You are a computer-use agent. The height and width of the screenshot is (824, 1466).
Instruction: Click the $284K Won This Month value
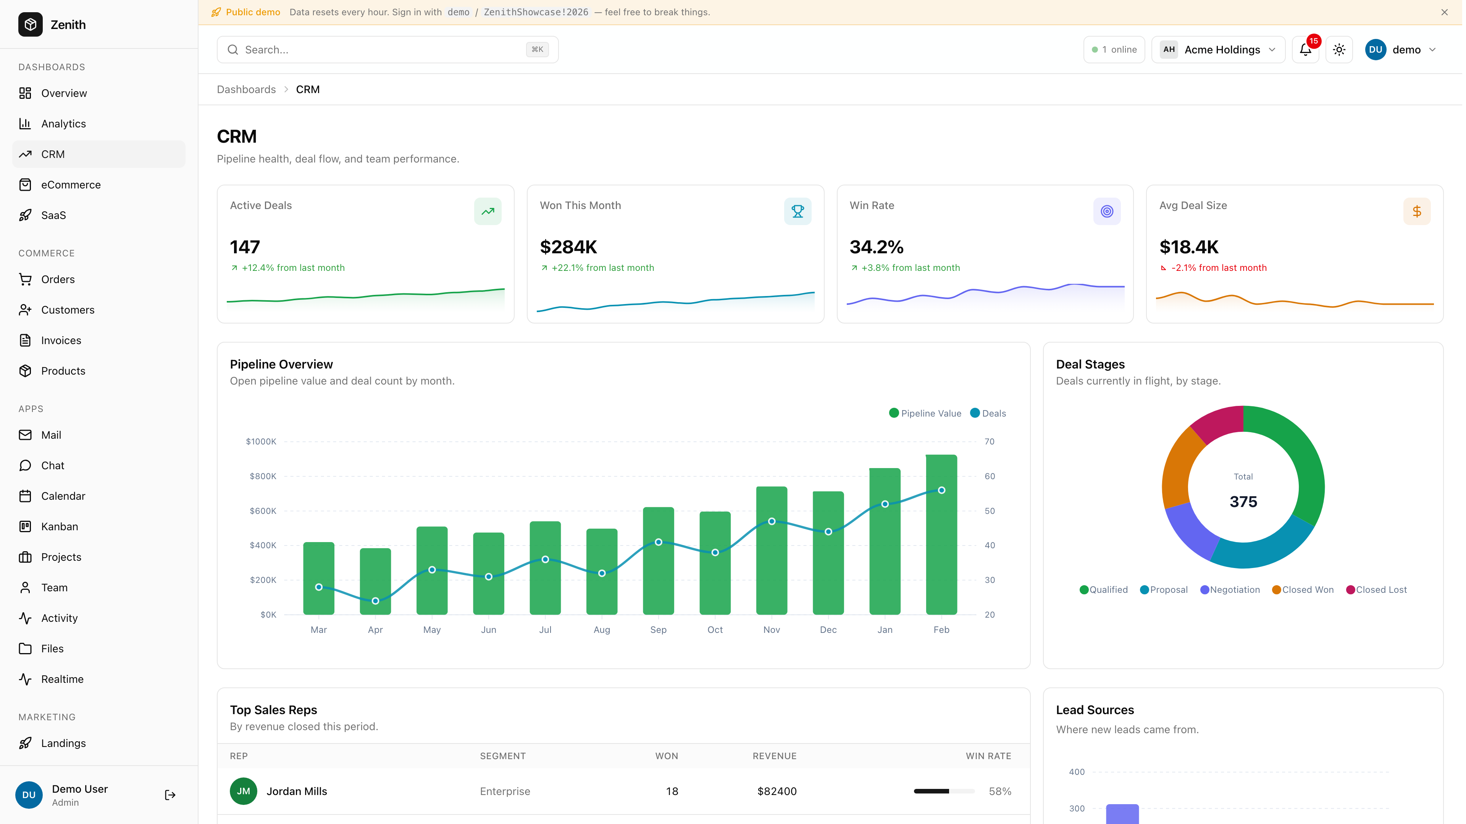point(568,247)
